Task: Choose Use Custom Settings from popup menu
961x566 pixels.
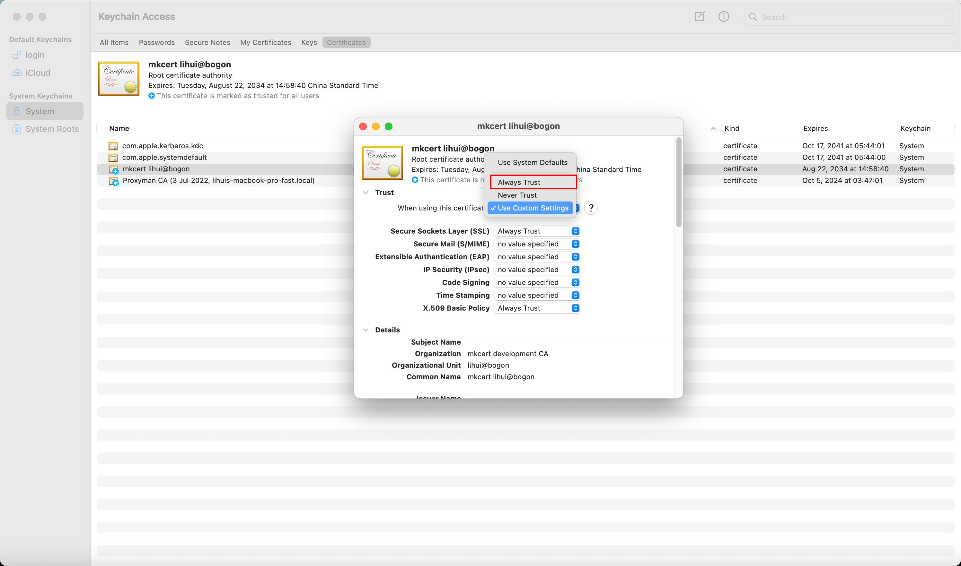Action: coord(530,208)
